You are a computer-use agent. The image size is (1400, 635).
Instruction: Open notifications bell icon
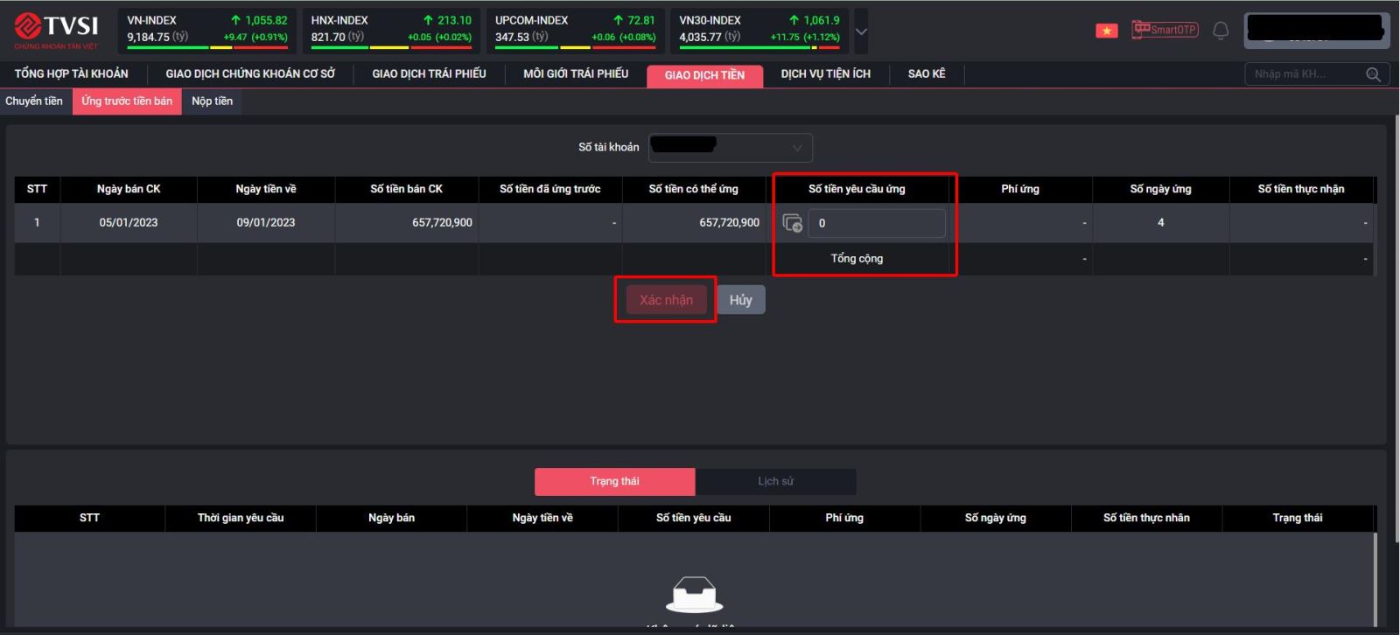click(1221, 31)
